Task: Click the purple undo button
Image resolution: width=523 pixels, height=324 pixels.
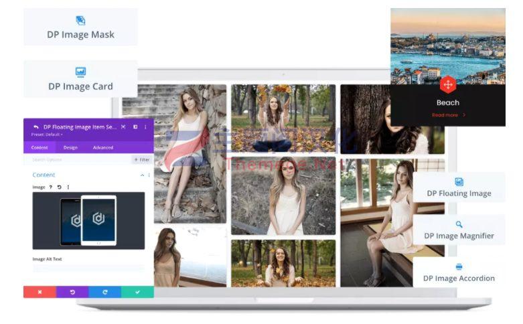Action: [72, 292]
